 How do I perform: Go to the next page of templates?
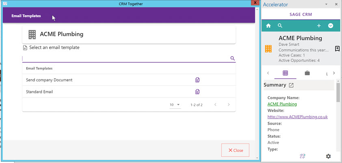(229, 105)
